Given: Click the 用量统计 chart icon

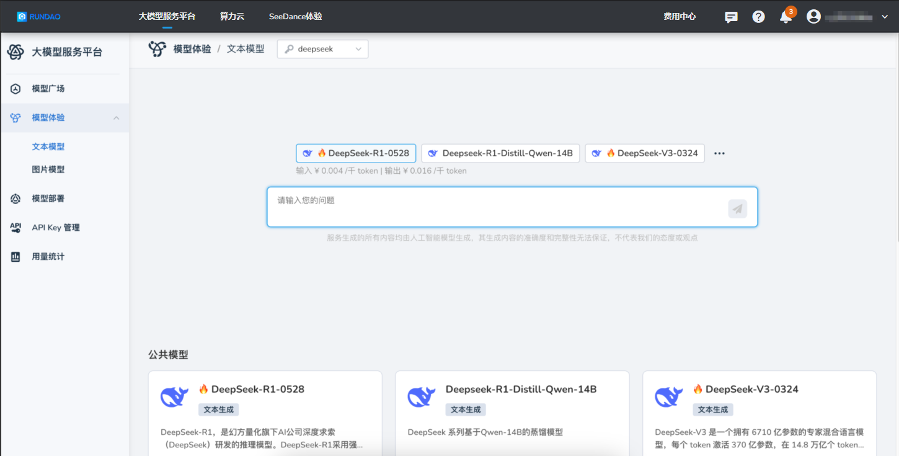Looking at the screenshot, I should pos(15,257).
